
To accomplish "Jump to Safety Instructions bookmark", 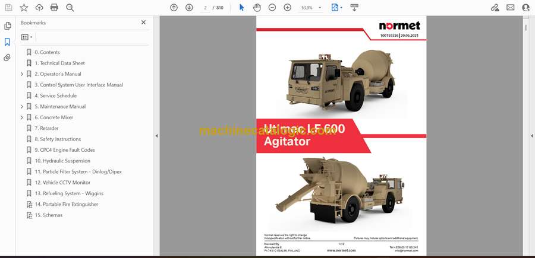I will pyautogui.click(x=60, y=139).
